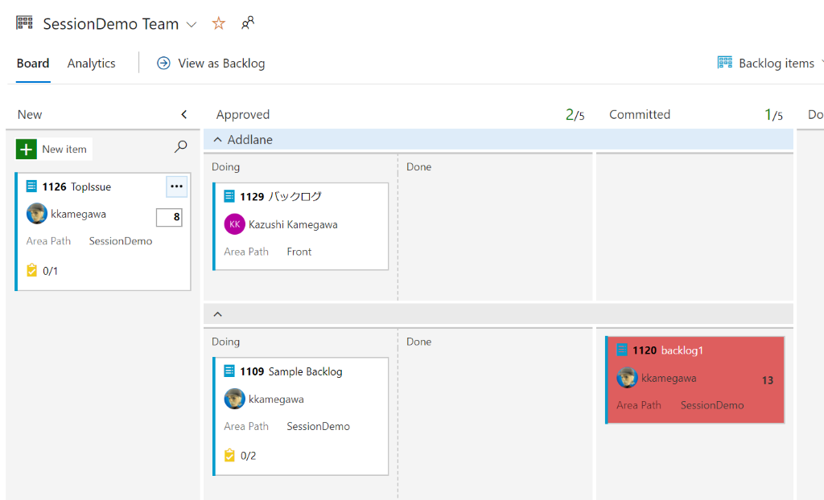
Task: Click kkamegawa avatar on card 1109
Action: click(x=234, y=399)
